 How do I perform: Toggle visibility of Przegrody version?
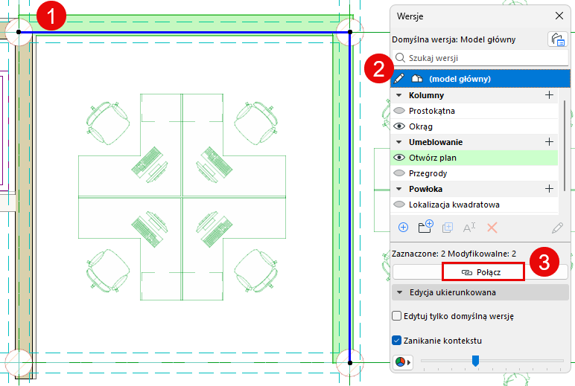[x=399, y=173]
